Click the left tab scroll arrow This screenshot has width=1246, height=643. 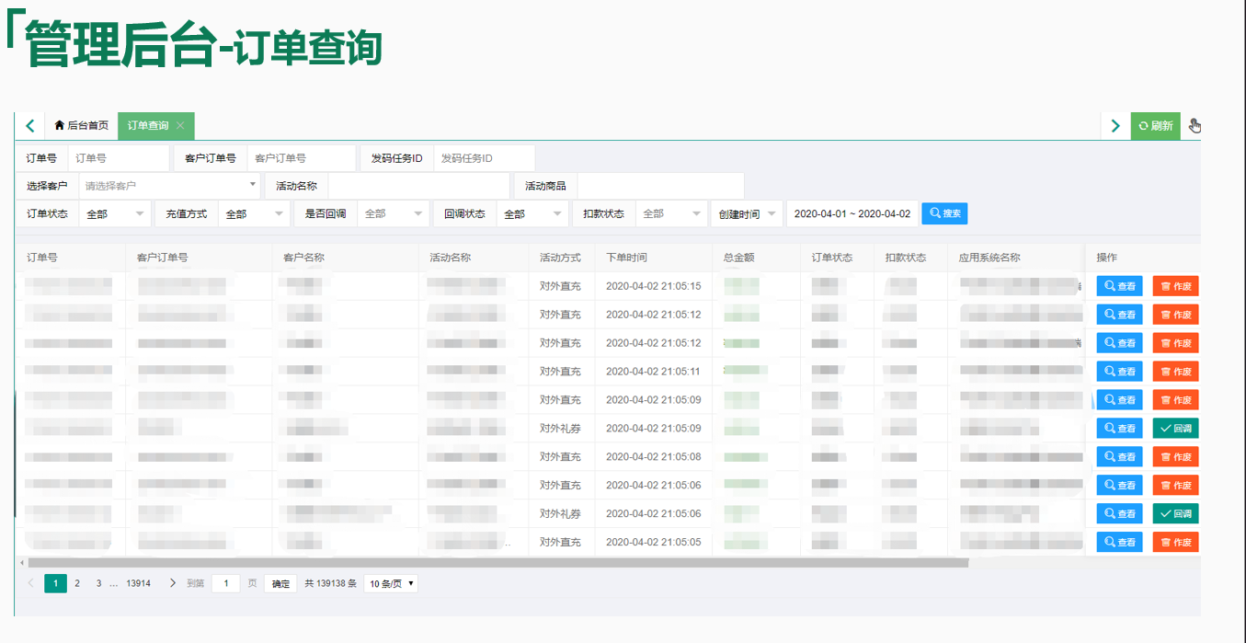(29, 126)
